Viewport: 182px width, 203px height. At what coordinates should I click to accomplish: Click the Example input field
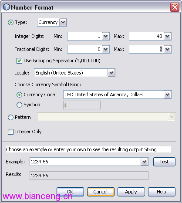click(85, 162)
